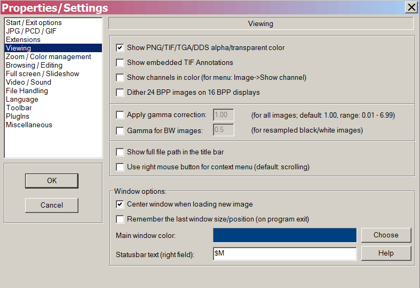Enable Remember the last window size/position
This screenshot has width=420, height=288.
tap(120, 219)
